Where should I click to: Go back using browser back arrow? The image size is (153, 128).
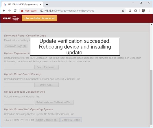4,11
